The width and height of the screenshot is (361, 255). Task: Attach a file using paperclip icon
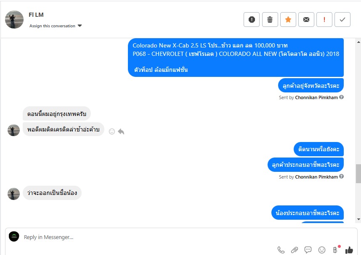click(x=295, y=250)
